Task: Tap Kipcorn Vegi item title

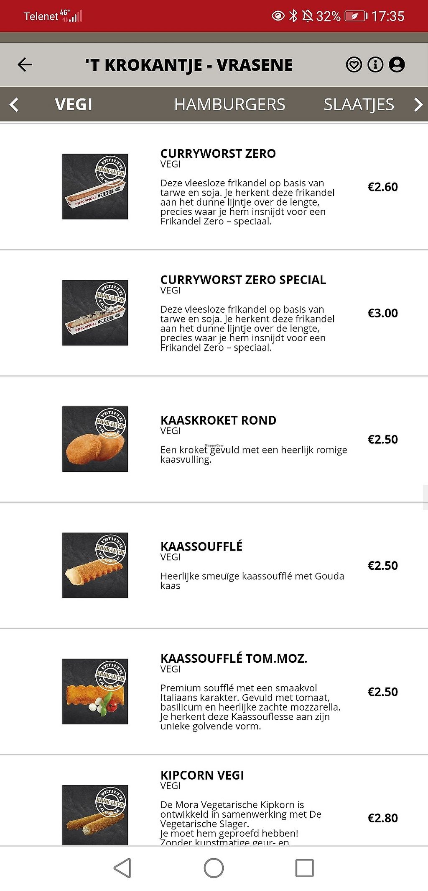Action: coord(202,775)
